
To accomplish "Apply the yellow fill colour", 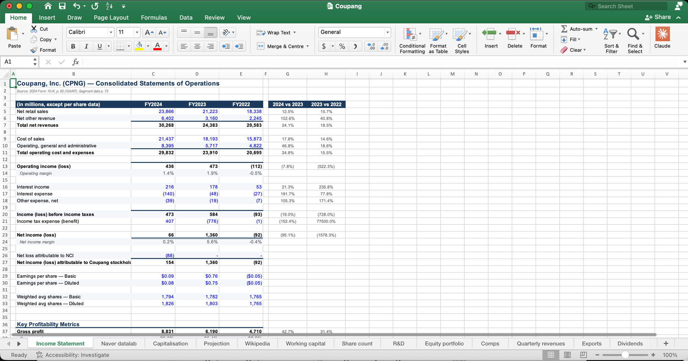I will [139, 46].
